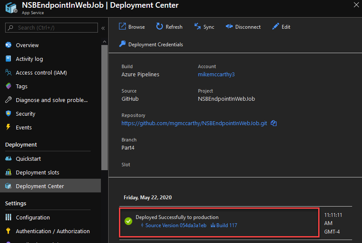Copy repository URL with copy icon
This screenshot has height=243, width=362.
pos(274,123)
